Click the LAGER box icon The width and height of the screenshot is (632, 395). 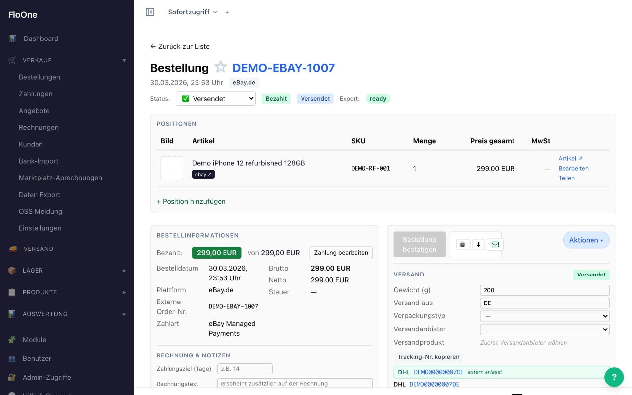pos(12,271)
